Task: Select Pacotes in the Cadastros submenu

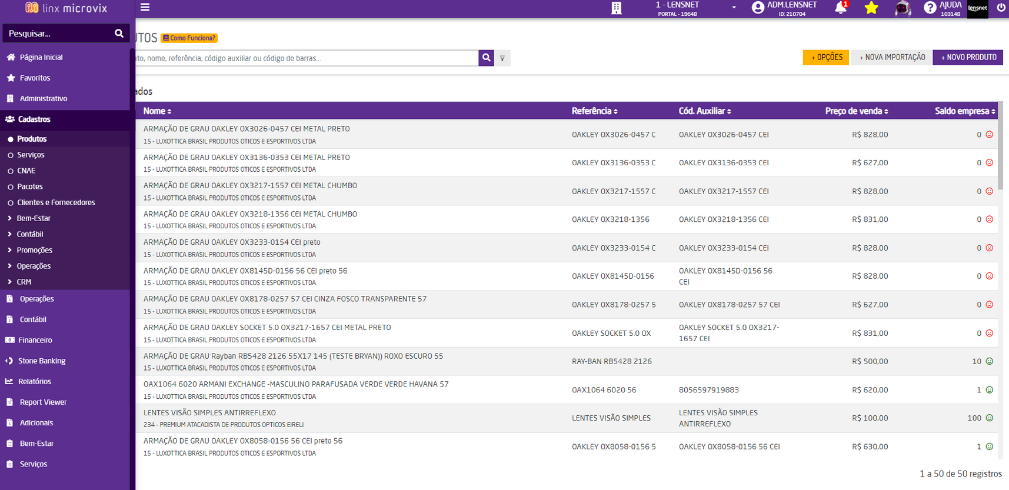Action: tap(30, 186)
